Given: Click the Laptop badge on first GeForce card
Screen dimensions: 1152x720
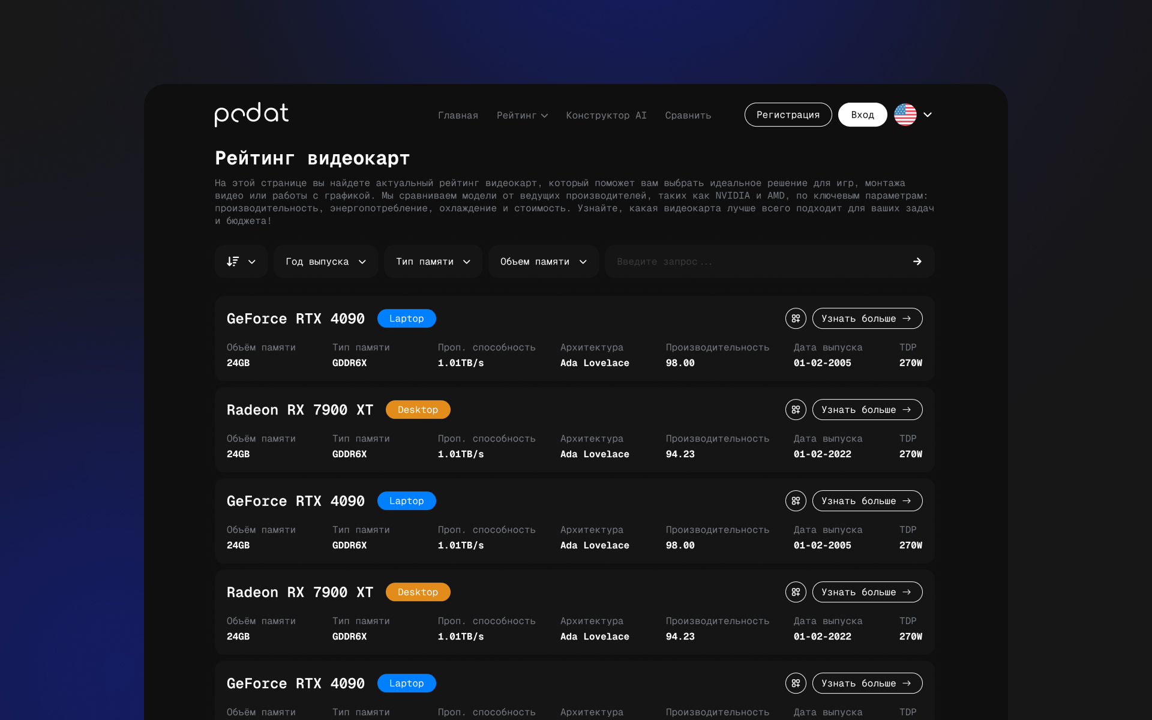Looking at the screenshot, I should pos(406,319).
